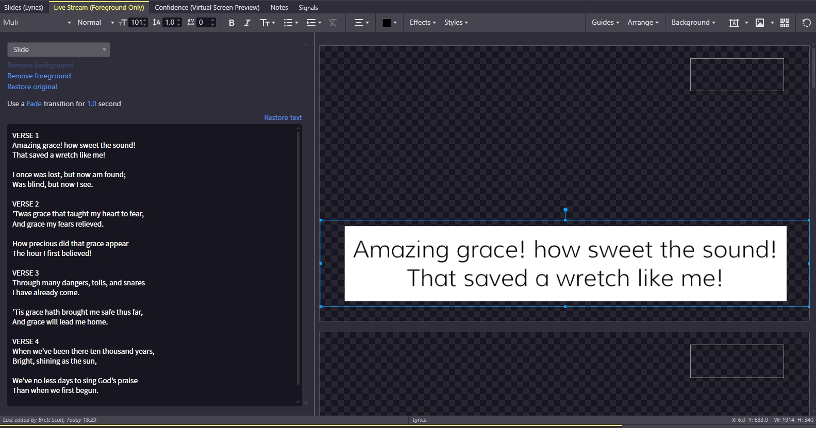Screen dimensions: 816x428
Task: Expand the Slide layer dropdown
Action: (x=59, y=49)
